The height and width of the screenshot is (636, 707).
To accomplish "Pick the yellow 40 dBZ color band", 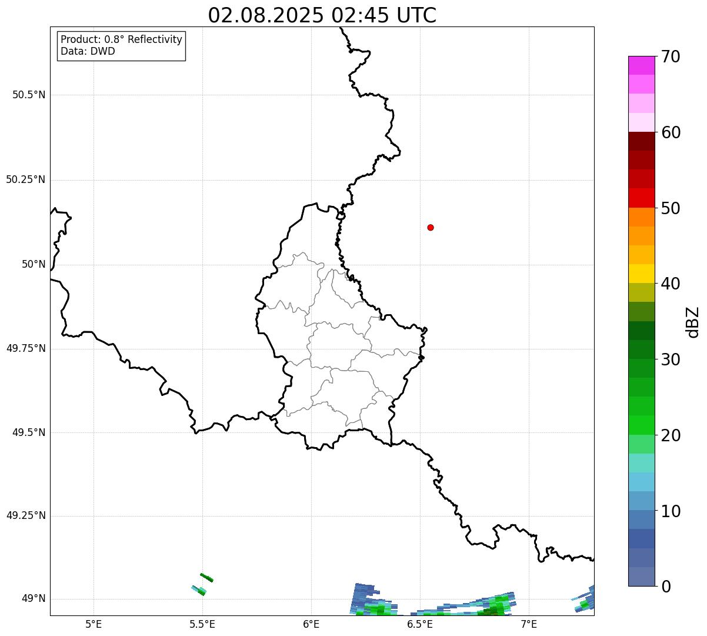I will coord(641,274).
